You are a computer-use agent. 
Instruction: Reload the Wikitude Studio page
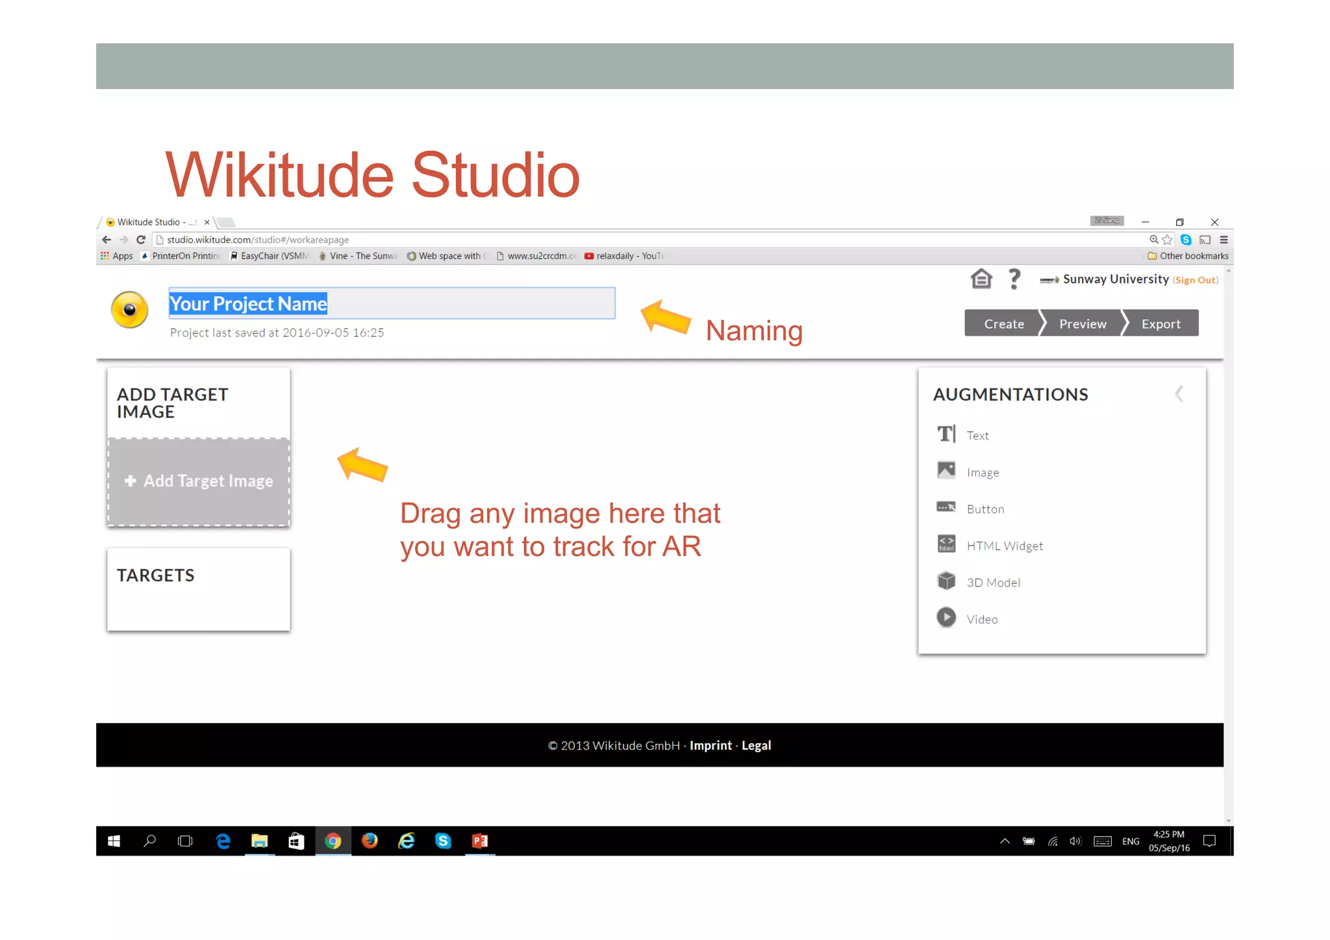pos(141,240)
